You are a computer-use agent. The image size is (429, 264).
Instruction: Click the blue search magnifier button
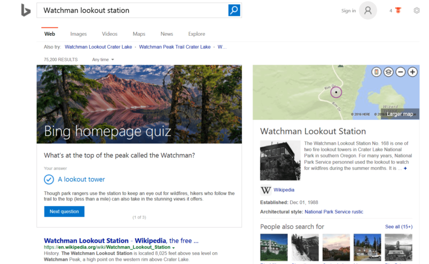coord(234,10)
